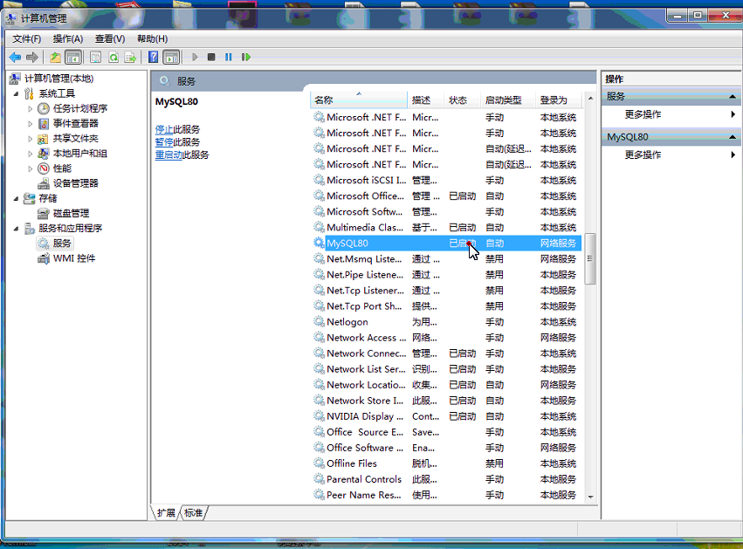Click the 停止 this service link
The width and height of the screenshot is (743, 549).
[164, 129]
